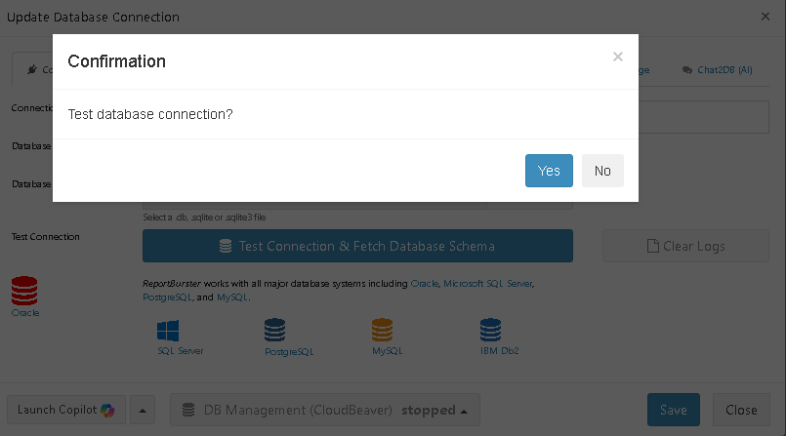Open the MySQL link in description text
Image resolution: width=786 pixels, height=436 pixels.
coord(232,297)
